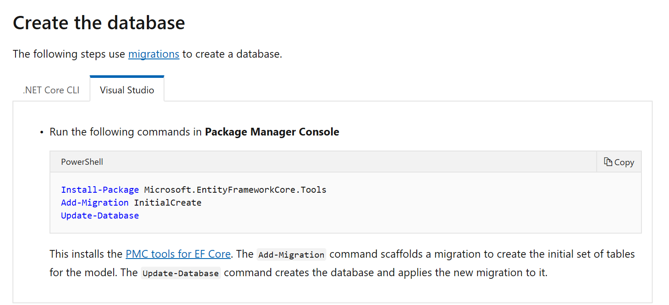Image resolution: width=669 pixels, height=305 pixels.
Task: Click the copy-to-clipboard icon
Action: pos(607,161)
